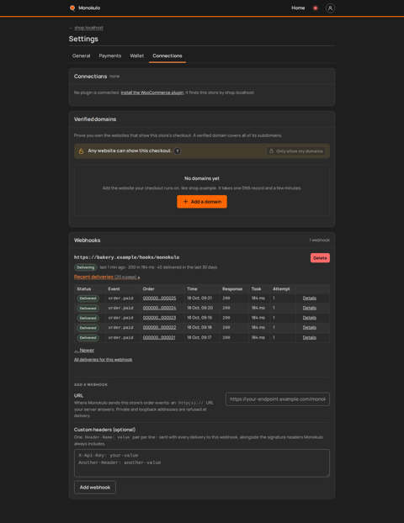Click the Delivering status badge

click(86, 267)
